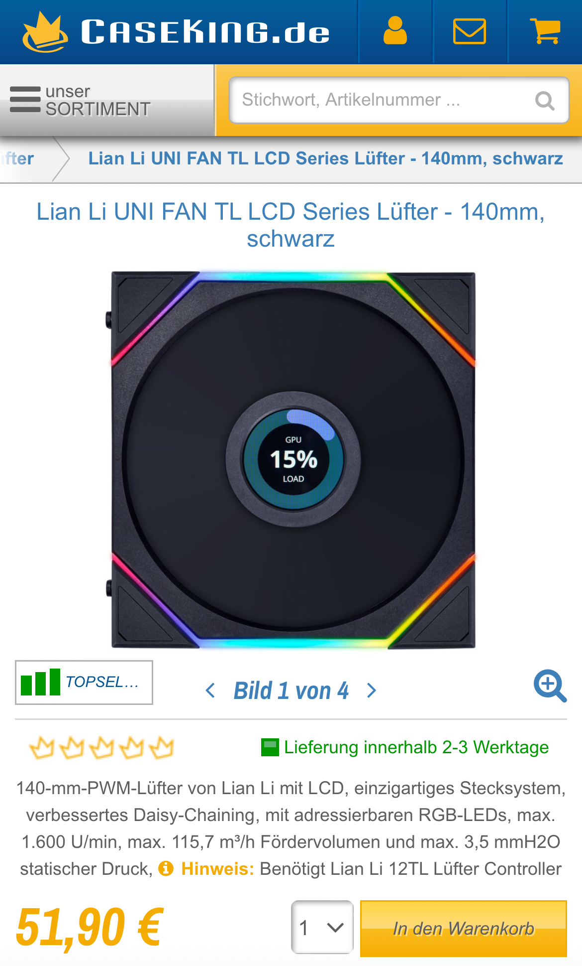Click the green delivery status icon
582x966 pixels.
[270, 747]
